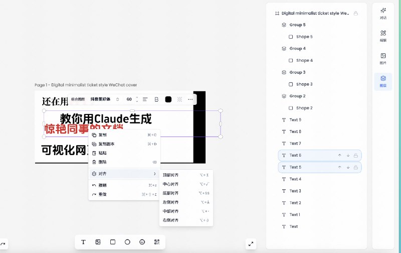Viewport: 401px width, 253px height.
Task: Select the Text 9 layer
Action: [320, 120]
